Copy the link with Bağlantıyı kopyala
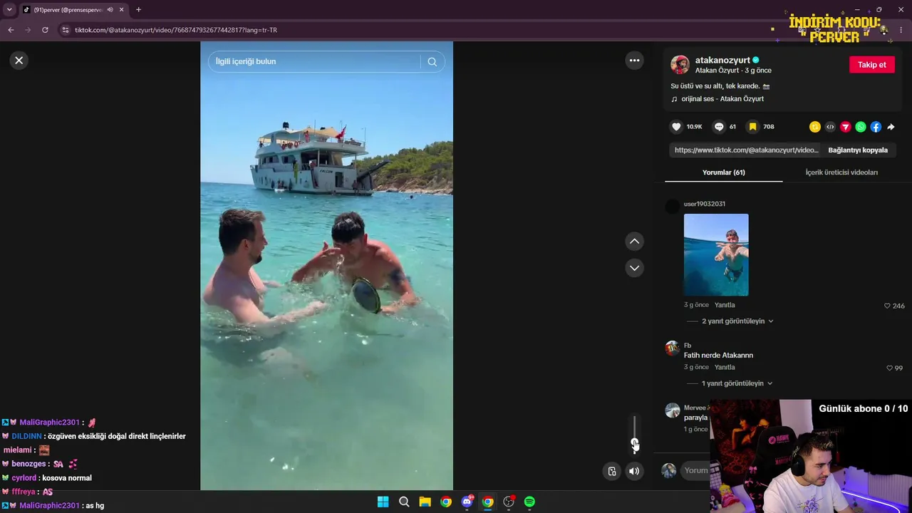The height and width of the screenshot is (513, 912). click(858, 150)
